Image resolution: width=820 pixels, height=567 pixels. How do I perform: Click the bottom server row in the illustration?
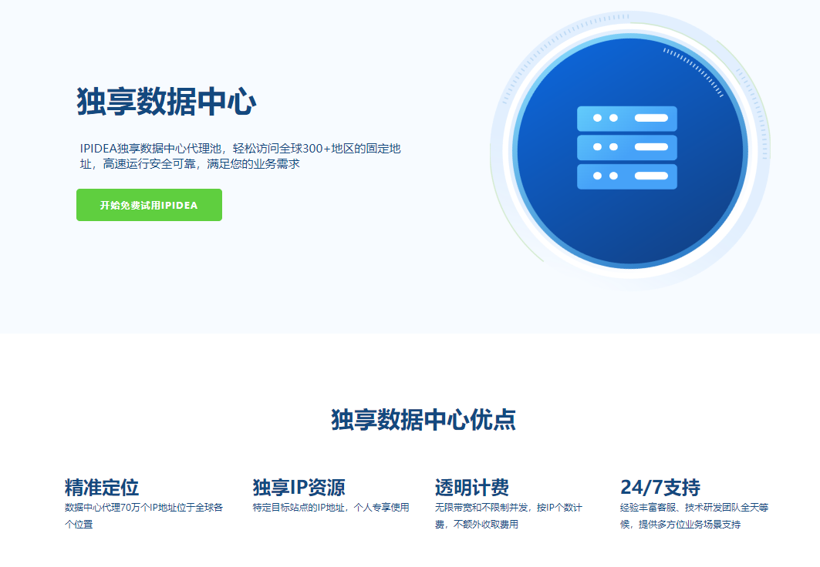[626, 176]
